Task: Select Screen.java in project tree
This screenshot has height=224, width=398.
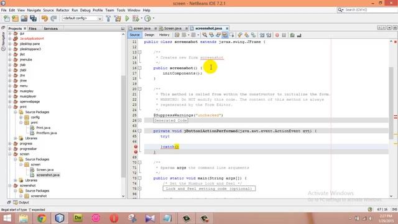Action: pos(45,170)
